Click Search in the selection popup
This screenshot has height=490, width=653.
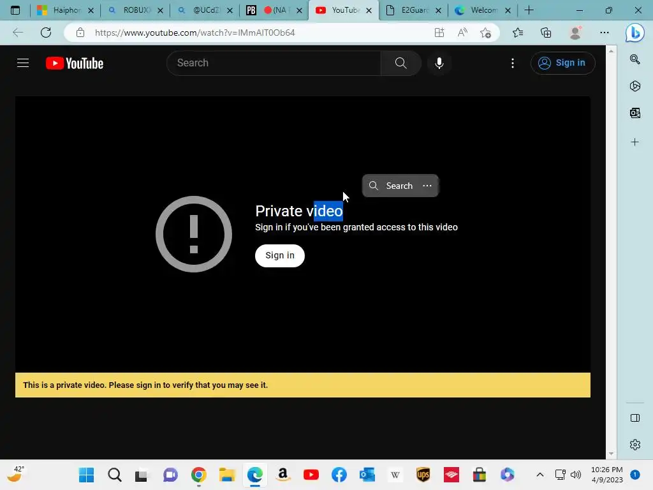[392, 186]
